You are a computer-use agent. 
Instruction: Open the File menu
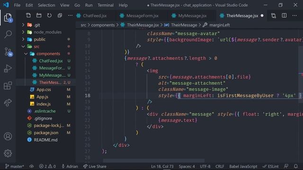click(x=17, y=5)
